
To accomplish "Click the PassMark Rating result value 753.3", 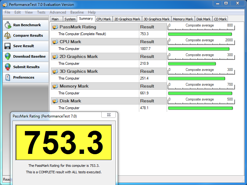I will [x=144, y=34].
